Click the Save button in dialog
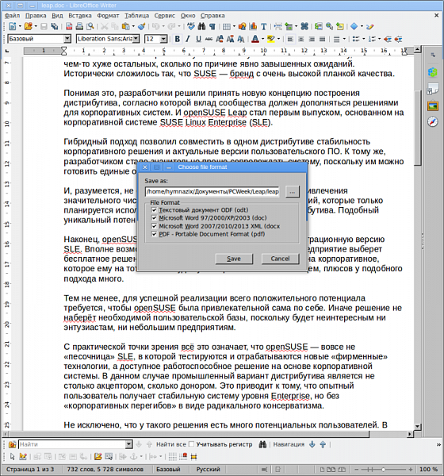The width and height of the screenshot is (444, 476). click(234, 259)
